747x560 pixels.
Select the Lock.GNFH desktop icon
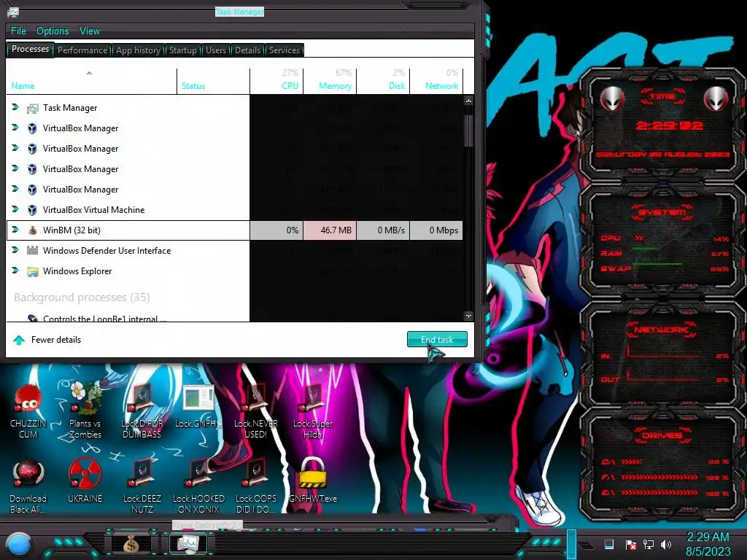[198, 406]
